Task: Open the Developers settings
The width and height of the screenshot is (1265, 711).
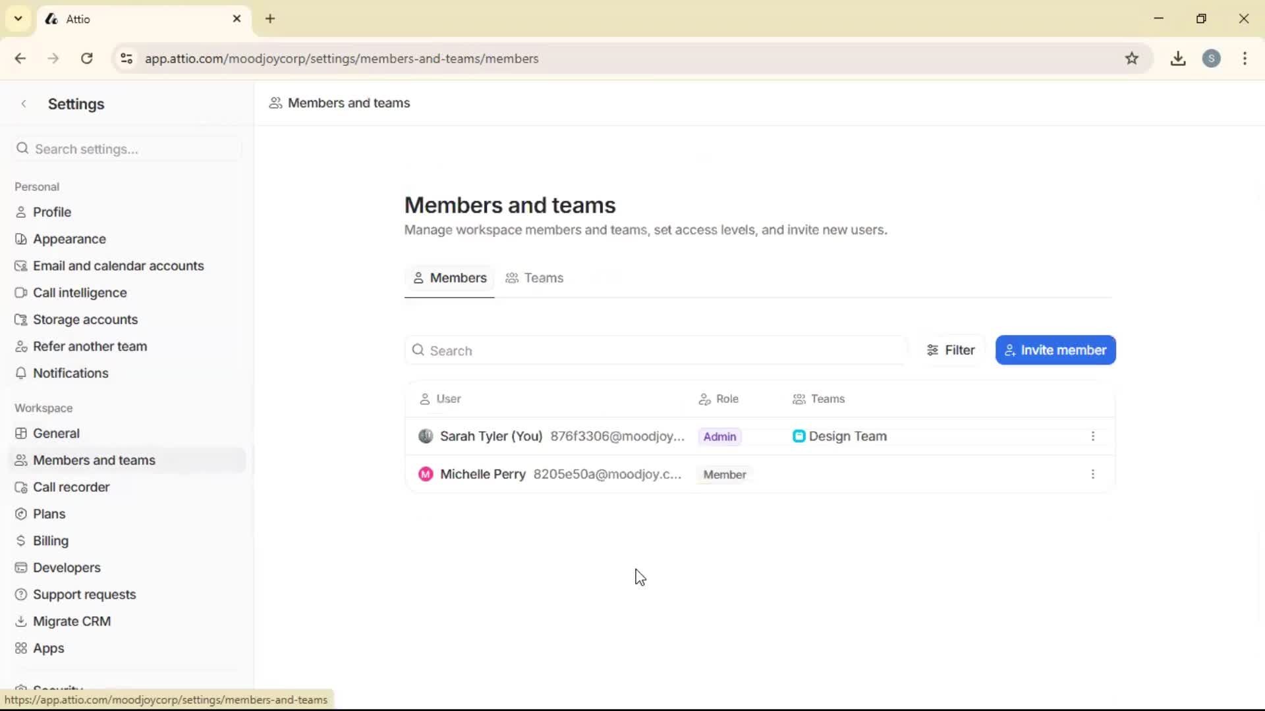Action: click(66, 567)
